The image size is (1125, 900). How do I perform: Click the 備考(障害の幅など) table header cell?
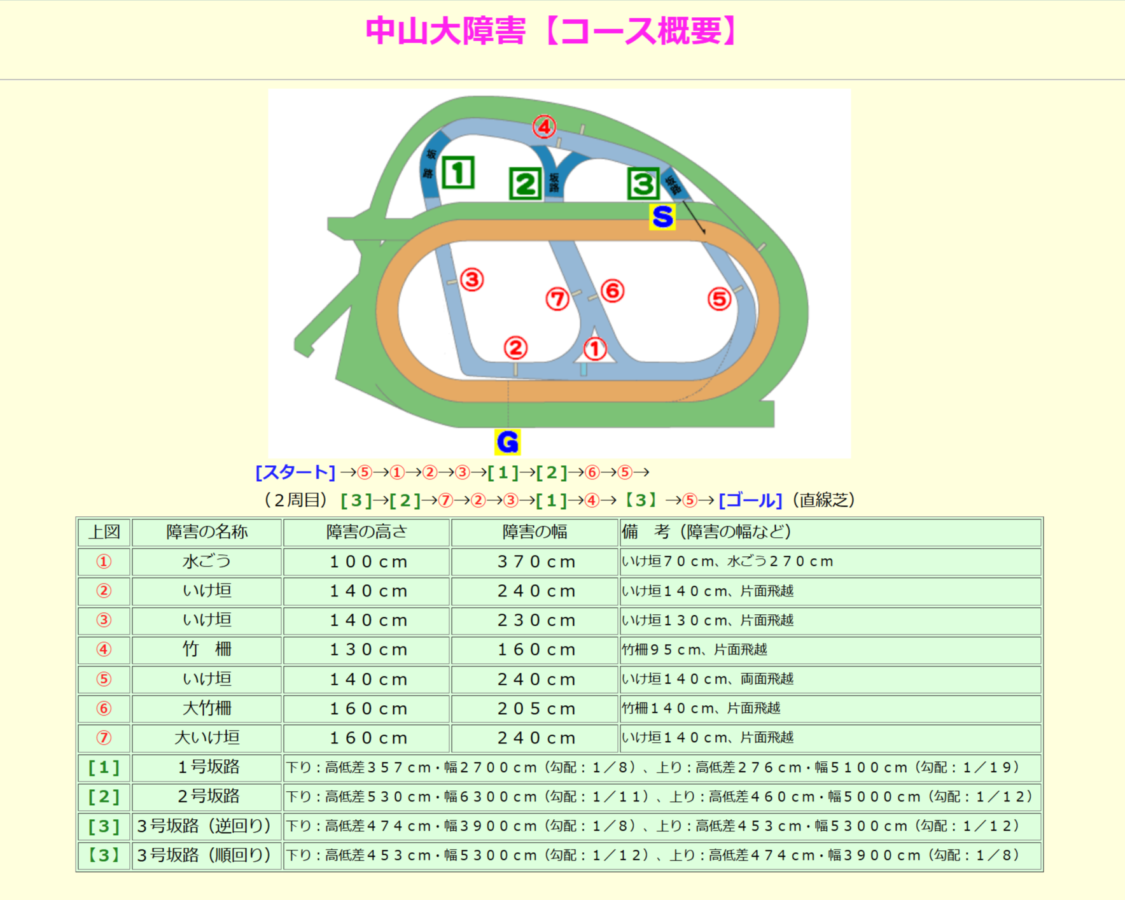(x=831, y=532)
